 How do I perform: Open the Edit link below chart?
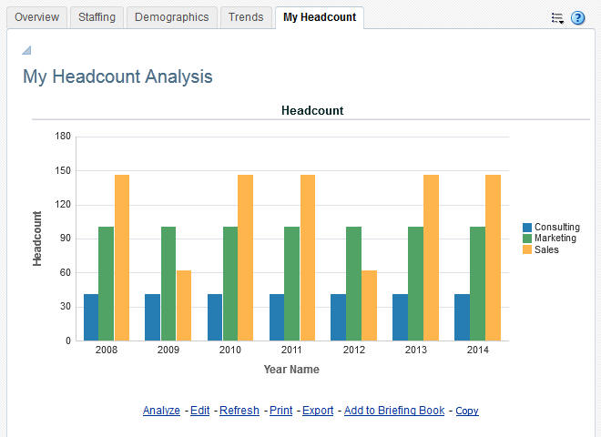(199, 411)
